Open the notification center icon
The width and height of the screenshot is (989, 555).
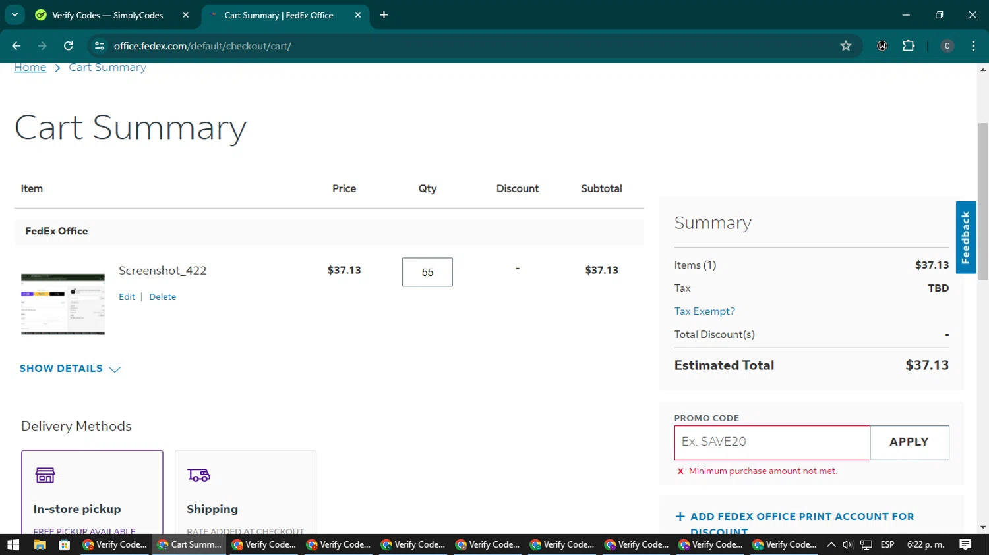[965, 544]
